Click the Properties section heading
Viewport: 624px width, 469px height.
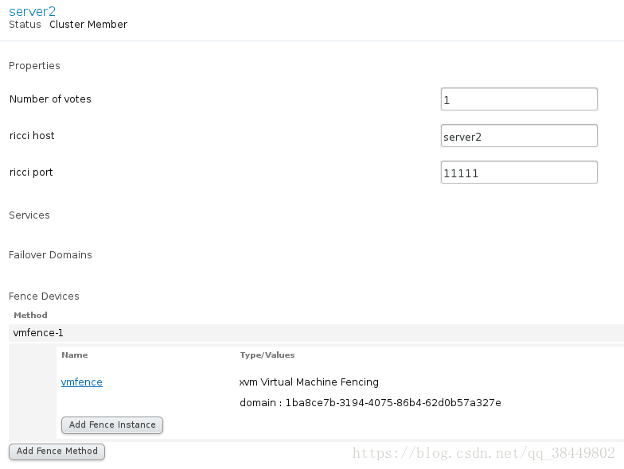35,65
